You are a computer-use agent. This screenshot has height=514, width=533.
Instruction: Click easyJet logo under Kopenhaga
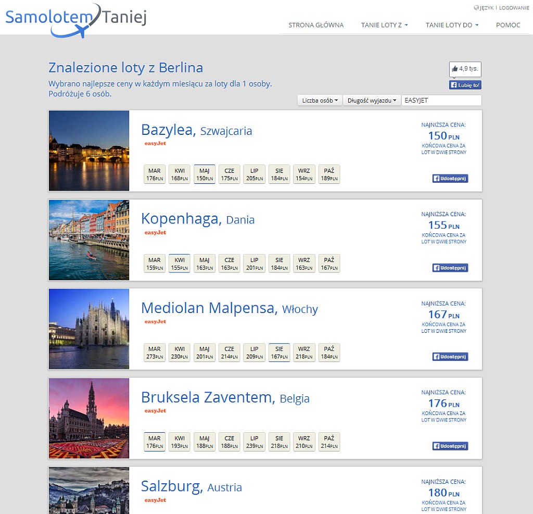click(155, 233)
